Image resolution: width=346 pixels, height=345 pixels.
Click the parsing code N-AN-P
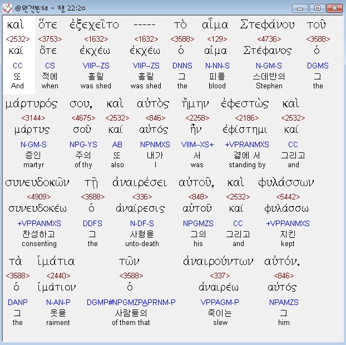click(58, 302)
